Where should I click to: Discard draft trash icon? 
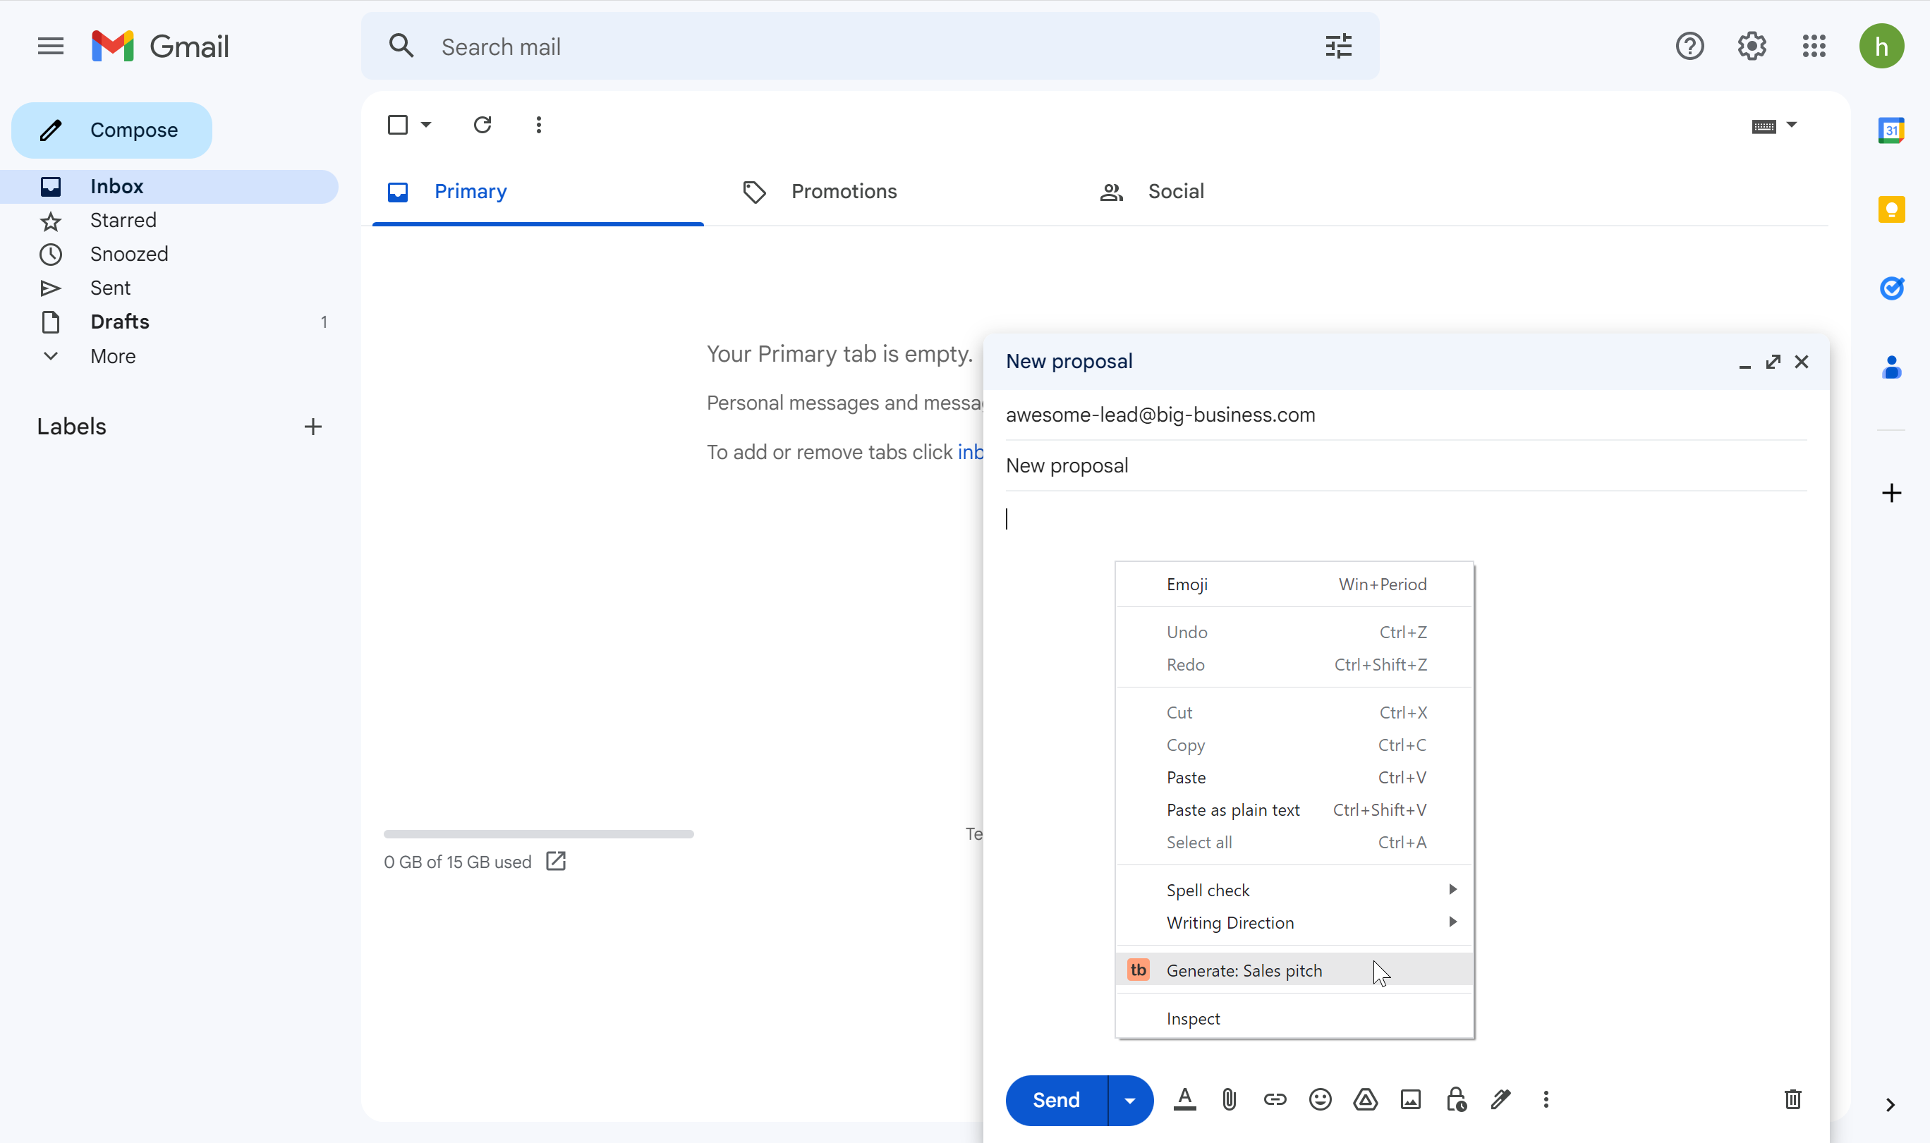tap(1792, 1099)
